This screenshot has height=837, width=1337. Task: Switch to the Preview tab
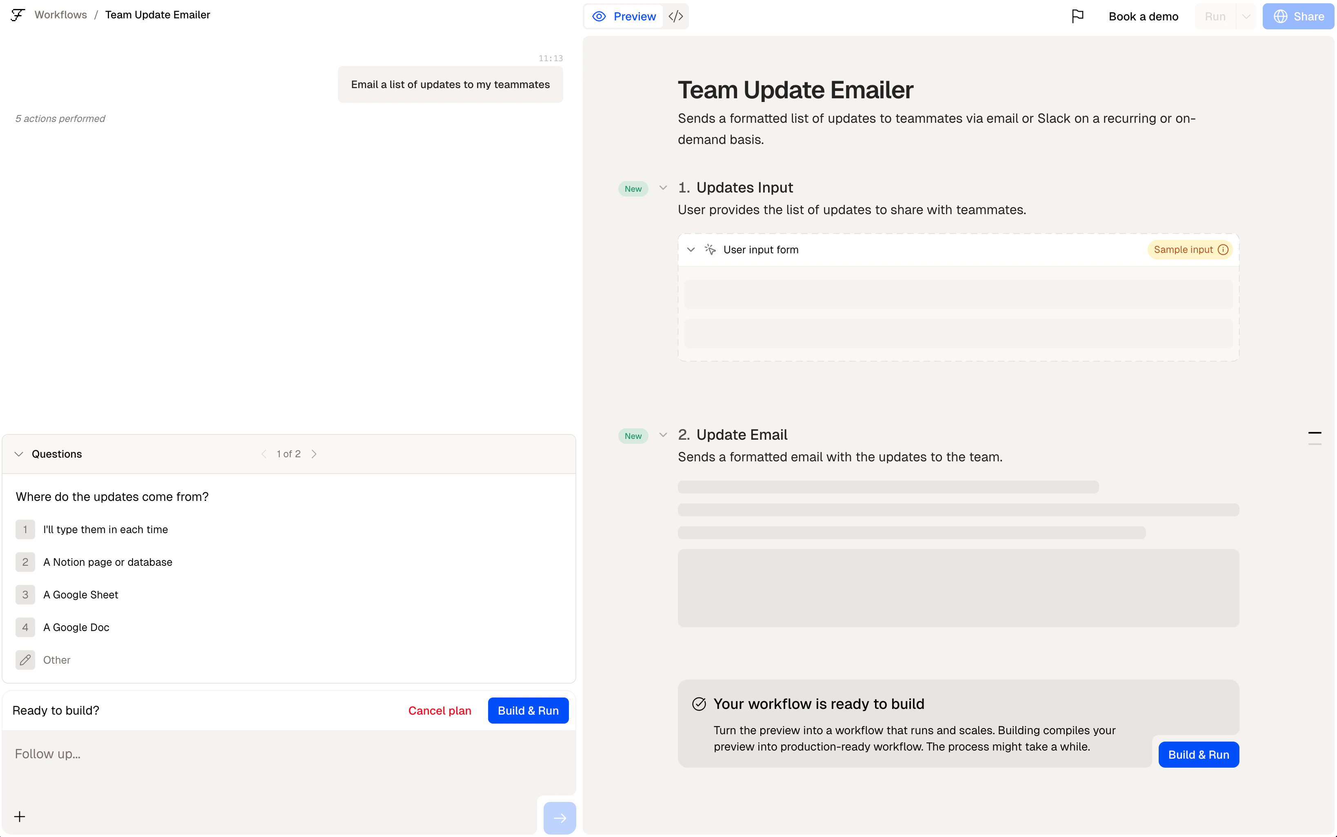pos(624,17)
